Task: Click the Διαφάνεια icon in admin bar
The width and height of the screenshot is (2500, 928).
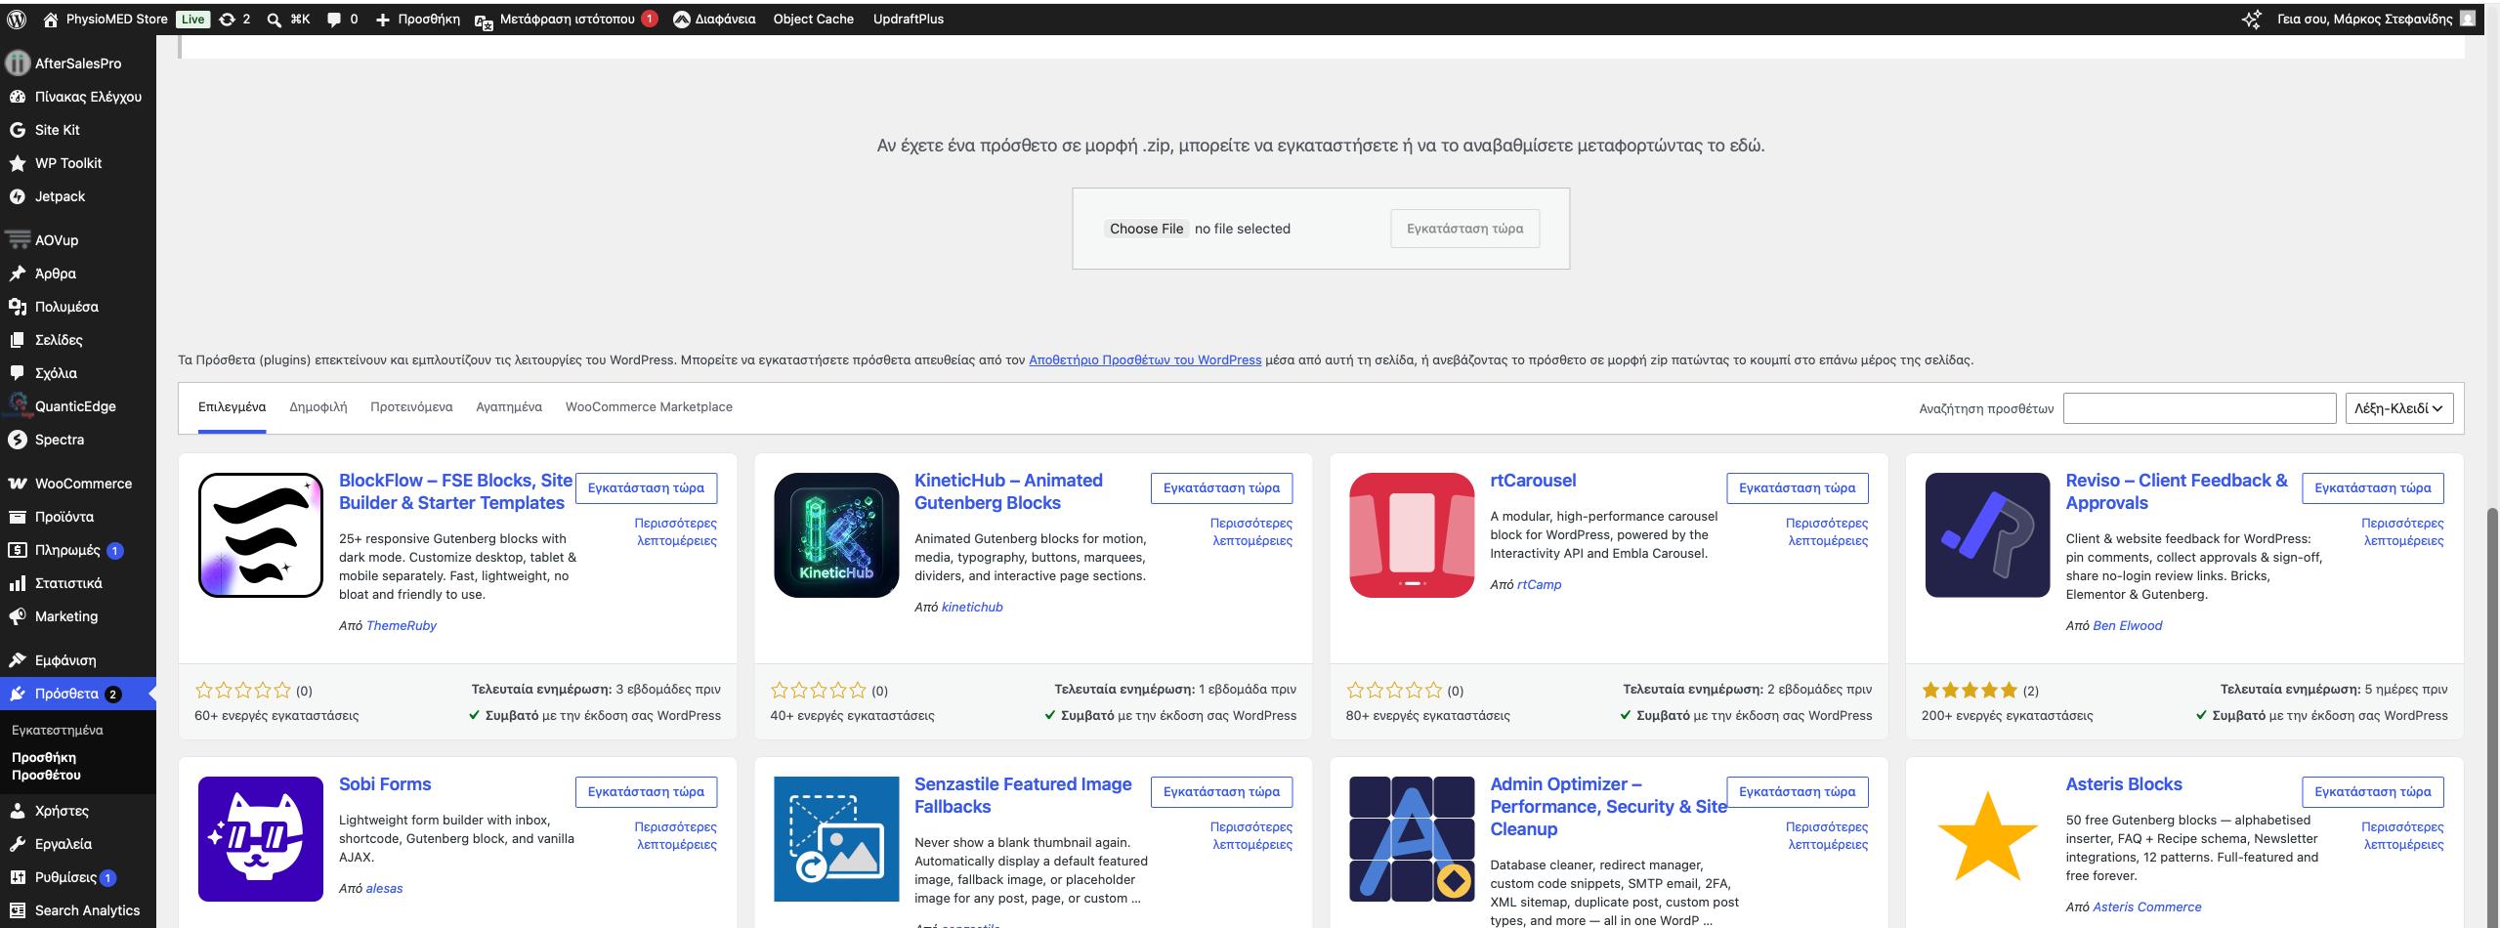Action: (682, 19)
